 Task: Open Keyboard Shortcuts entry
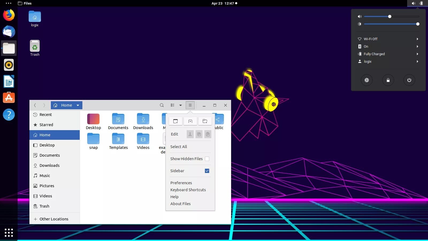click(x=188, y=190)
